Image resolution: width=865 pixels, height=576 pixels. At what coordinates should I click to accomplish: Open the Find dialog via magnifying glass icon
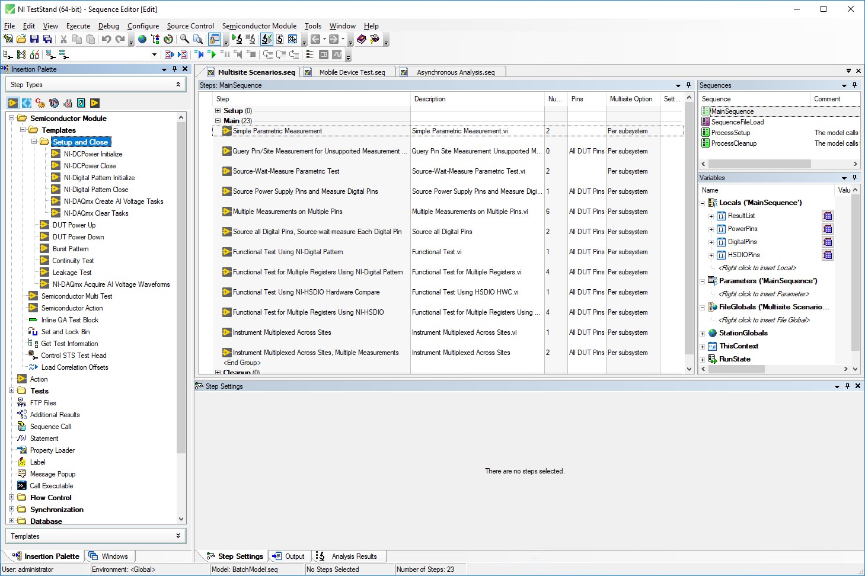click(x=184, y=39)
